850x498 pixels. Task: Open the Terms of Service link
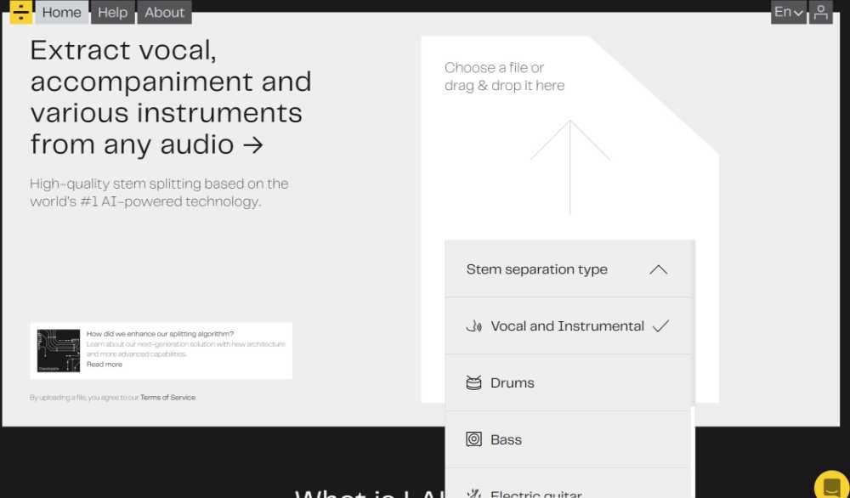(167, 398)
